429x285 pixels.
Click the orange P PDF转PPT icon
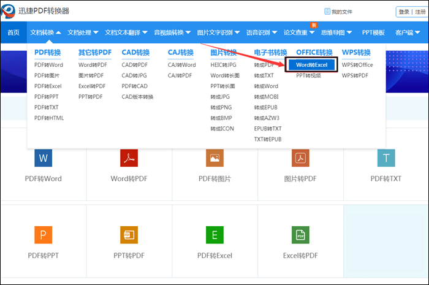click(x=44, y=235)
